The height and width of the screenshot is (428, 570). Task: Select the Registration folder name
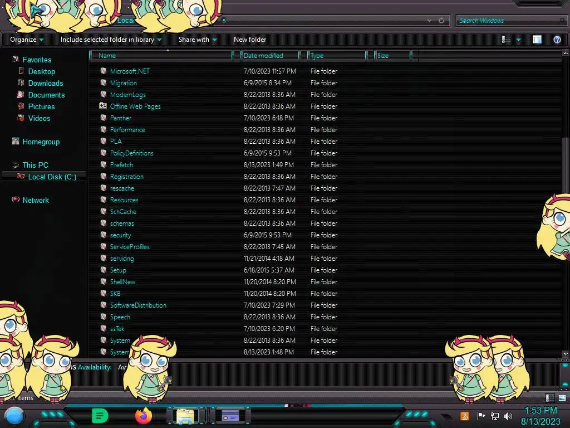[x=126, y=177]
